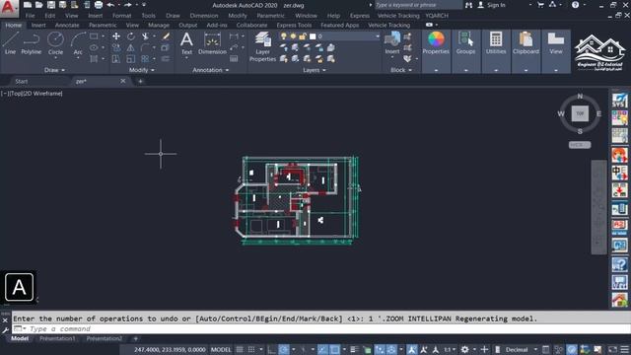Image resolution: width=631 pixels, height=355 pixels.
Task: Open the Format menu
Action: click(121, 16)
